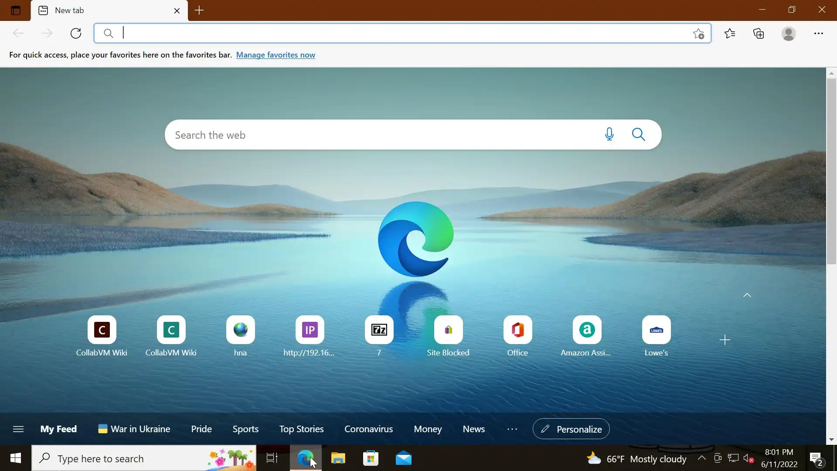The height and width of the screenshot is (471, 837).
Task: Open the Office quick link tile
Action: [517, 330]
